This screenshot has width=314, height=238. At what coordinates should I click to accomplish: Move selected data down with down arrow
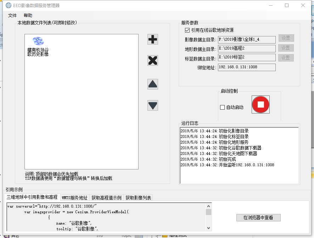153,105
